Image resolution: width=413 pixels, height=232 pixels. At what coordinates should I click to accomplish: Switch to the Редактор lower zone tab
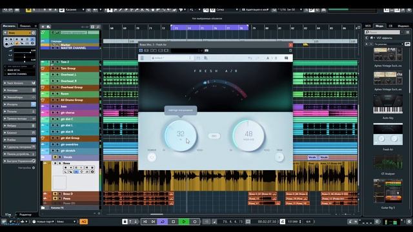(x=25, y=215)
